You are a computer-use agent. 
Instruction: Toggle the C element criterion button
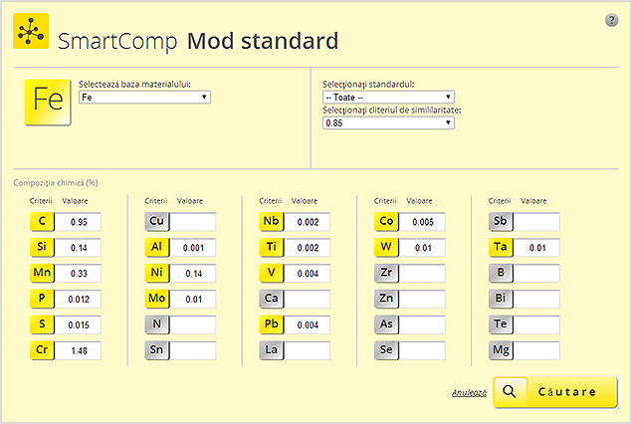(42, 222)
